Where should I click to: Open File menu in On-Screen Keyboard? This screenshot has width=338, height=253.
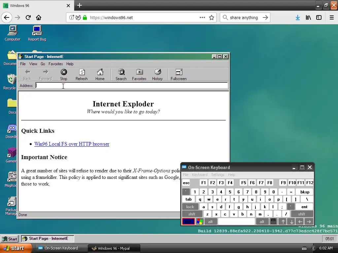pyautogui.click(x=186, y=175)
